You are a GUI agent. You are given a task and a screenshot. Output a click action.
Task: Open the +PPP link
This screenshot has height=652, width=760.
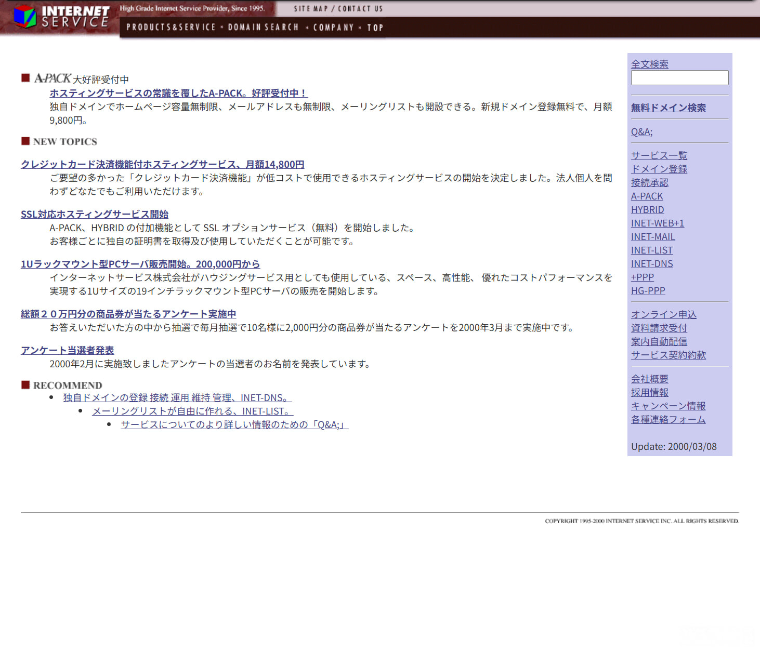click(643, 277)
